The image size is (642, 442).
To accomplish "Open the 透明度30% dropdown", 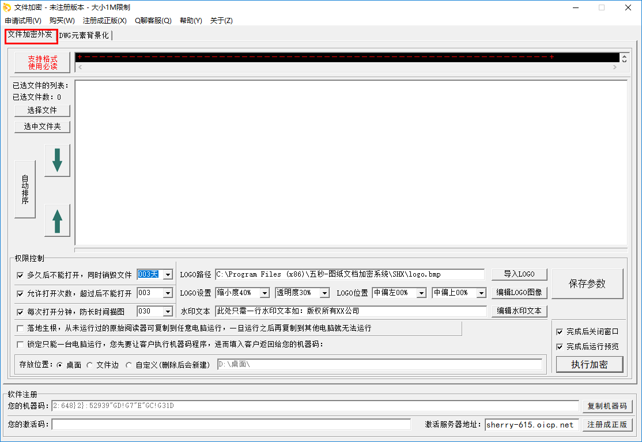I will [x=324, y=293].
